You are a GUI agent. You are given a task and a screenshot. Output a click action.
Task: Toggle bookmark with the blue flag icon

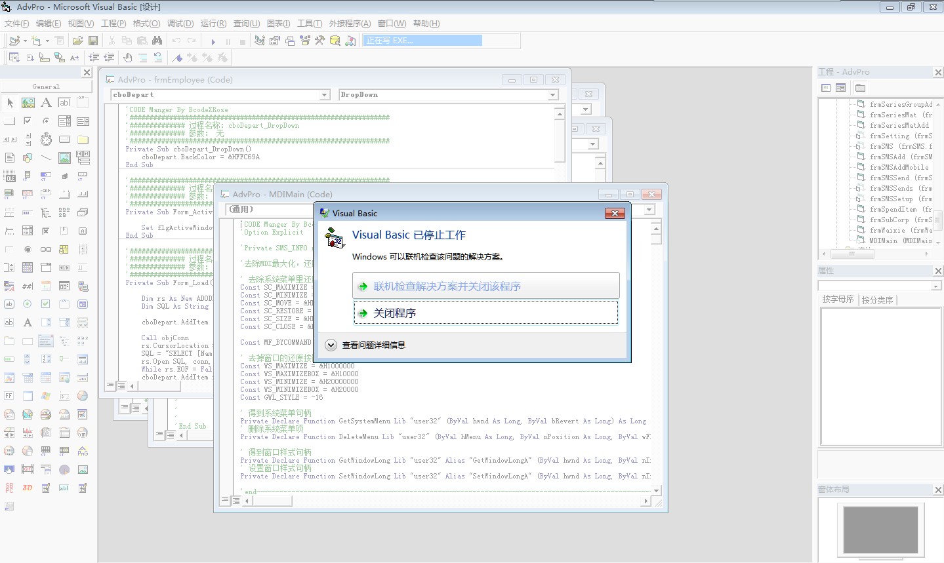[177, 58]
